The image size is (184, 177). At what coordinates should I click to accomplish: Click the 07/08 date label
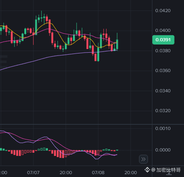tap(98, 173)
